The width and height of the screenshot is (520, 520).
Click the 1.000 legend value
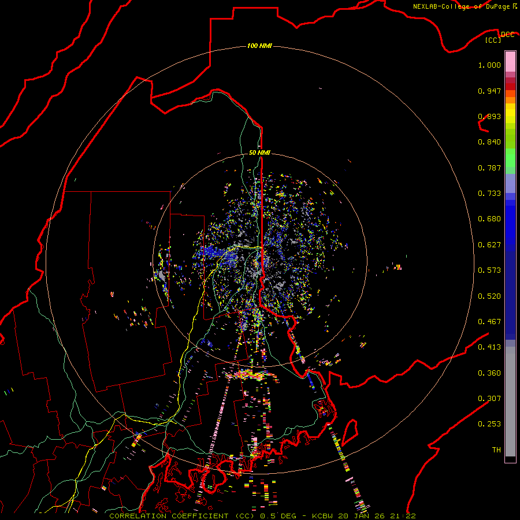coord(489,65)
